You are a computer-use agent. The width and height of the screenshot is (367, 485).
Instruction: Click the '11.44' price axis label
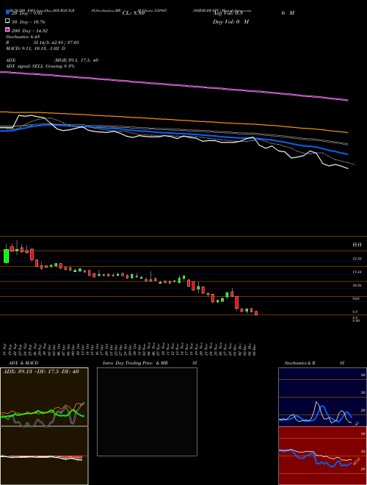pos(357,272)
